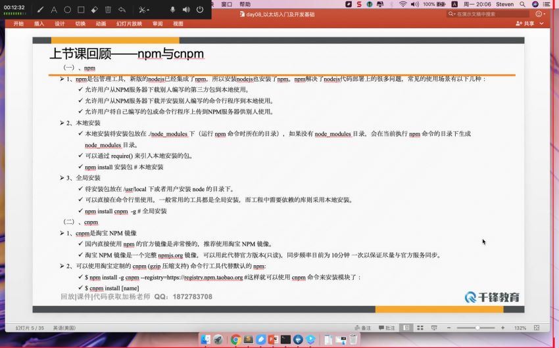Choose the rectangle shape annotation tool
The image size is (559, 348).
(81, 10)
